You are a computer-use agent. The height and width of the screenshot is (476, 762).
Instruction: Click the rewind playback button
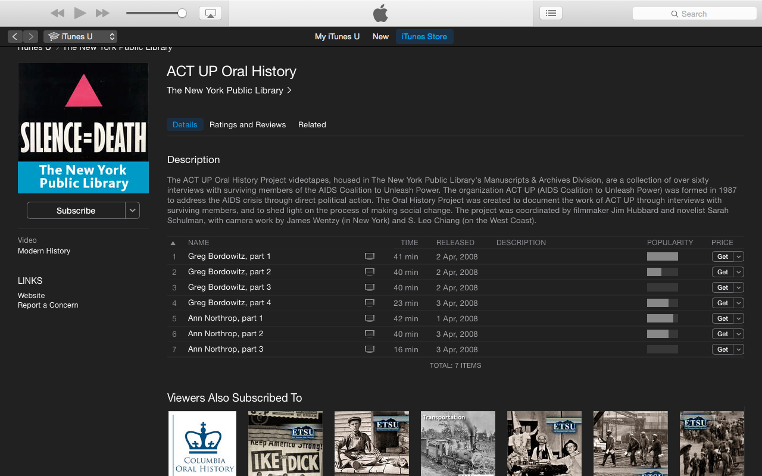(x=57, y=13)
